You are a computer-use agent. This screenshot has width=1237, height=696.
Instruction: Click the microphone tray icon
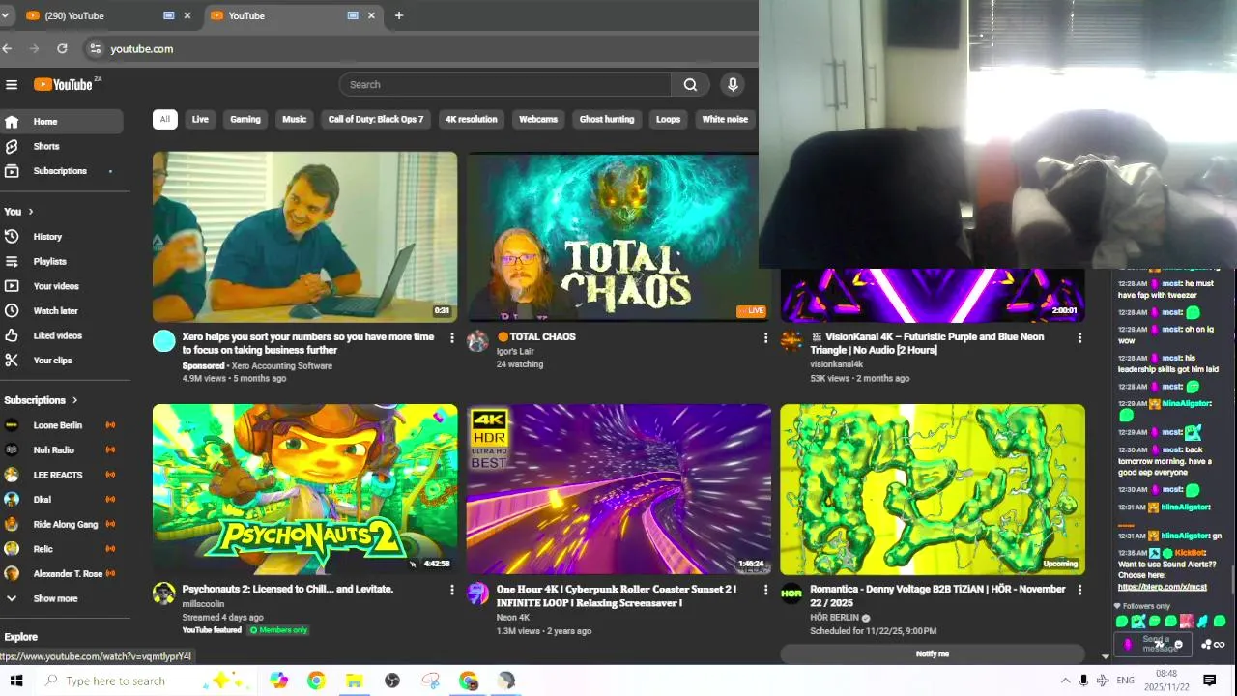click(1083, 681)
